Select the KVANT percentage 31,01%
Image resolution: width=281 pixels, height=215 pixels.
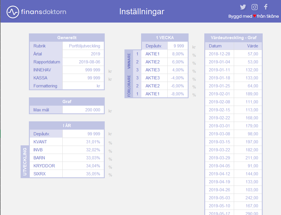[83, 142]
